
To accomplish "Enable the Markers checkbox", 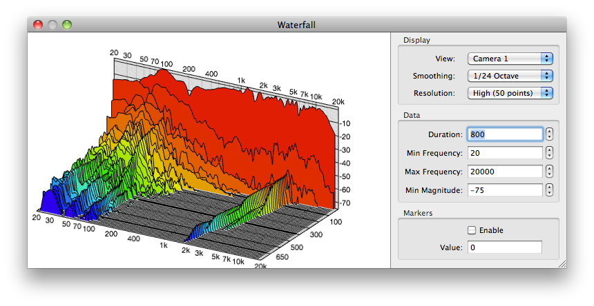I will (472, 230).
